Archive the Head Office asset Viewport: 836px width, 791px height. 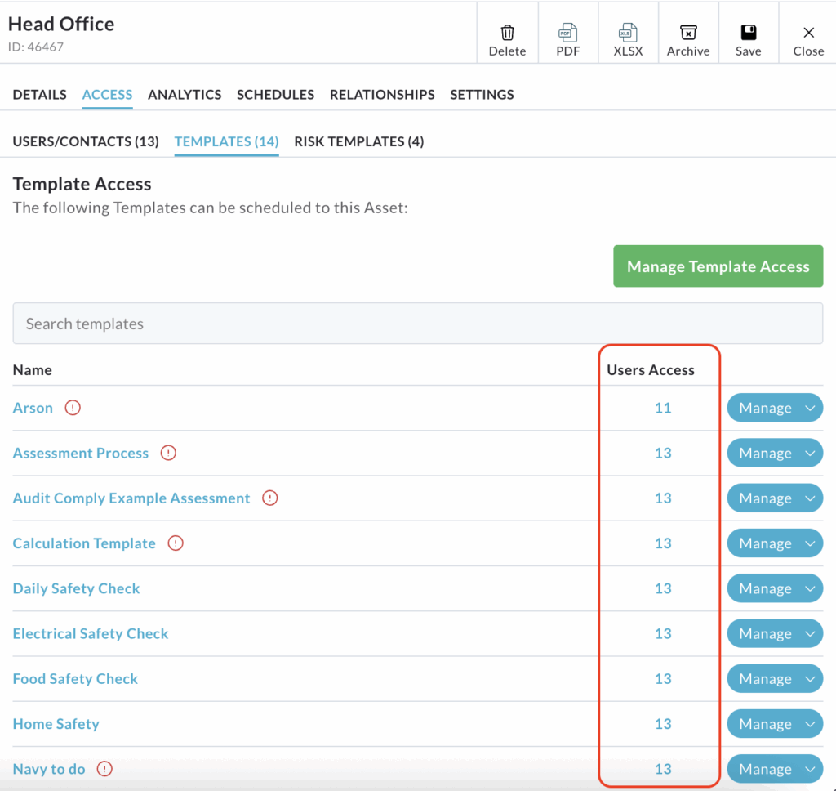[x=688, y=34]
